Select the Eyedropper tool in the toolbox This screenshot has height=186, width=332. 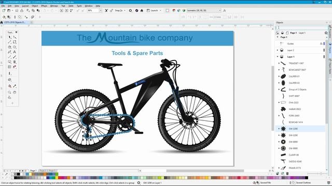15,86
